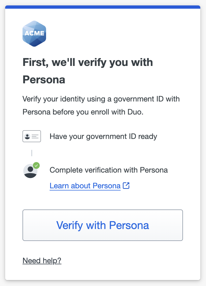Click the Complete verification with Persona step text
This screenshot has height=286, width=206.
(x=109, y=170)
